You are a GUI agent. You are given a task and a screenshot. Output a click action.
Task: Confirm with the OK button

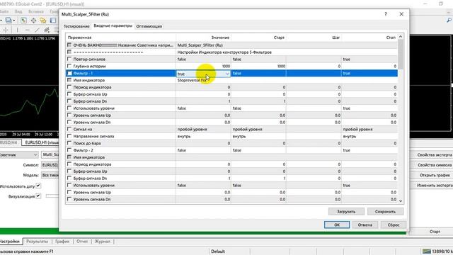coord(337,225)
